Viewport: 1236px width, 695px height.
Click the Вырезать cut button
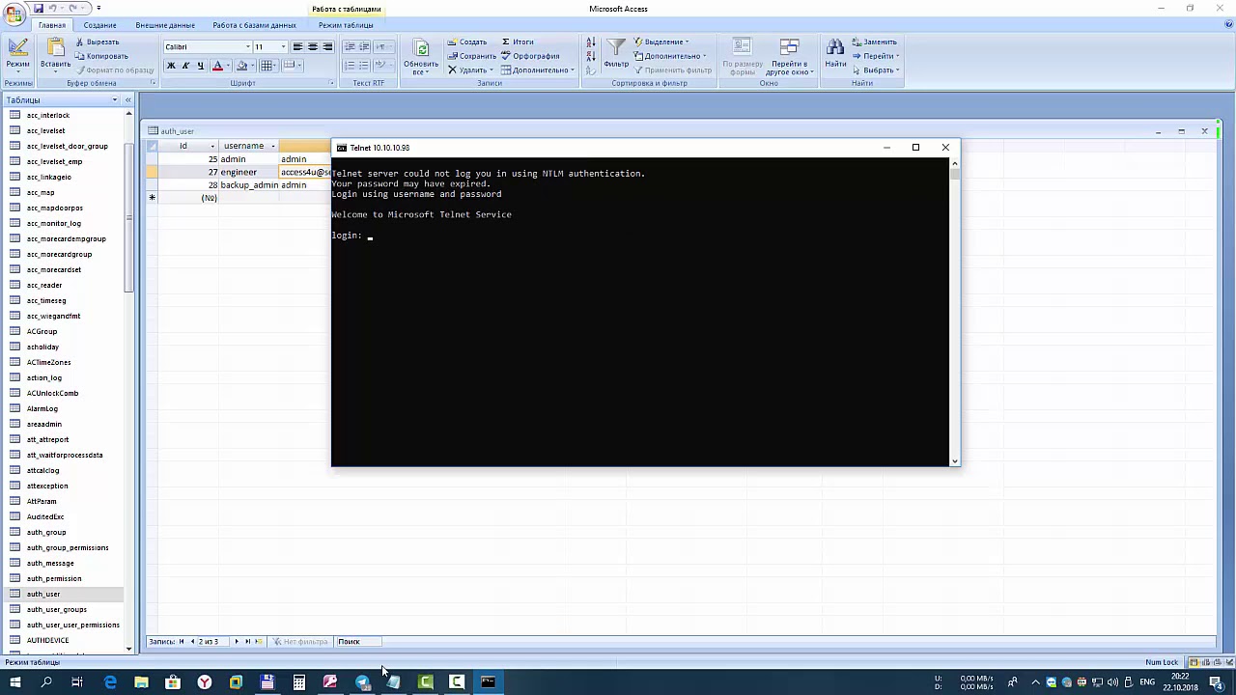point(98,42)
